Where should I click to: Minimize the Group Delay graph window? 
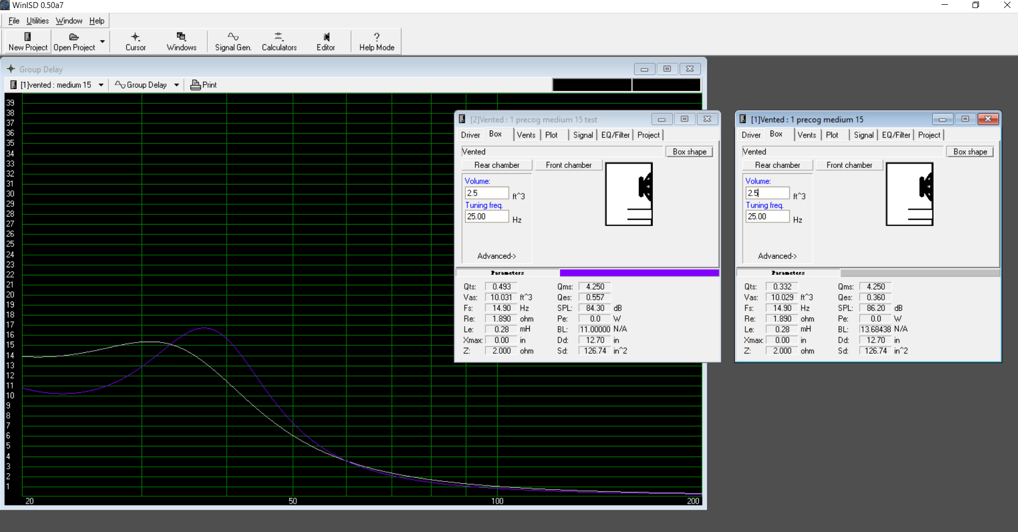pos(644,69)
